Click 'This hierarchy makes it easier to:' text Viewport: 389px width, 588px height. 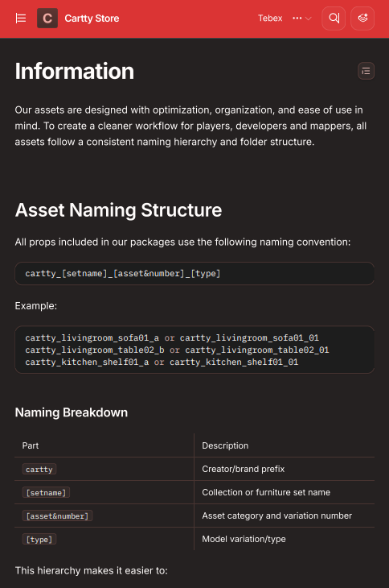[x=92, y=571]
